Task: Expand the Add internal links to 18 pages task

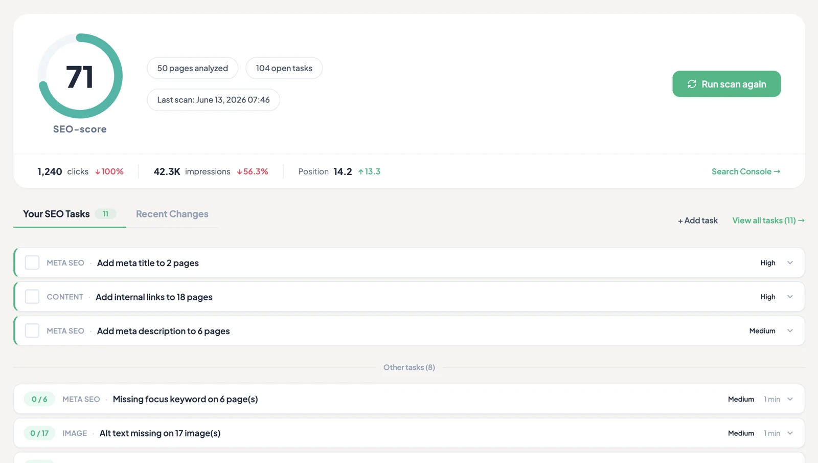Action: click(790, 297)
